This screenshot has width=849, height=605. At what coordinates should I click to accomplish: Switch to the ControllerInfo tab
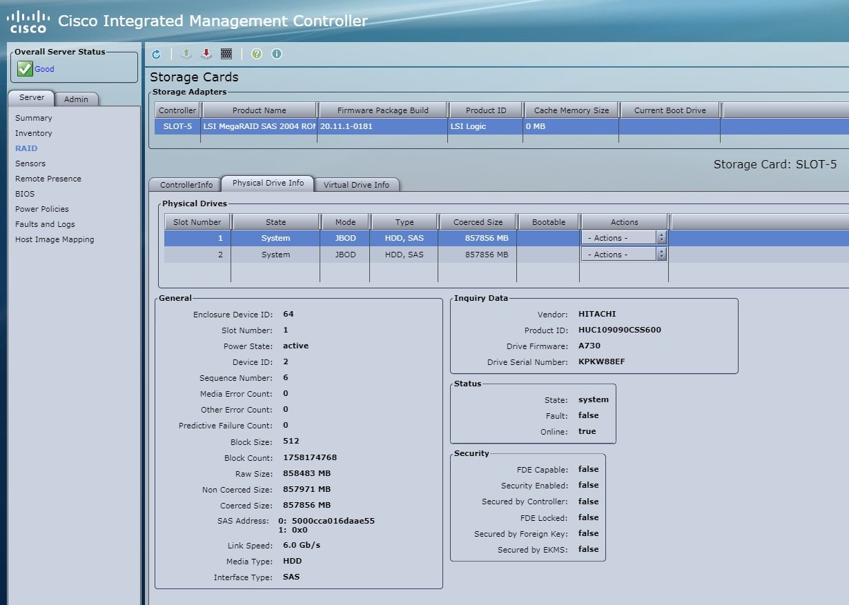pyautogui.click(x=186, y=185)
